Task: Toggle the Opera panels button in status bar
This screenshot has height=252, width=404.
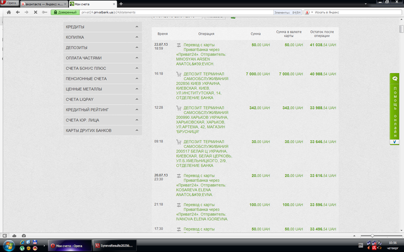Action: pos(4,236)
